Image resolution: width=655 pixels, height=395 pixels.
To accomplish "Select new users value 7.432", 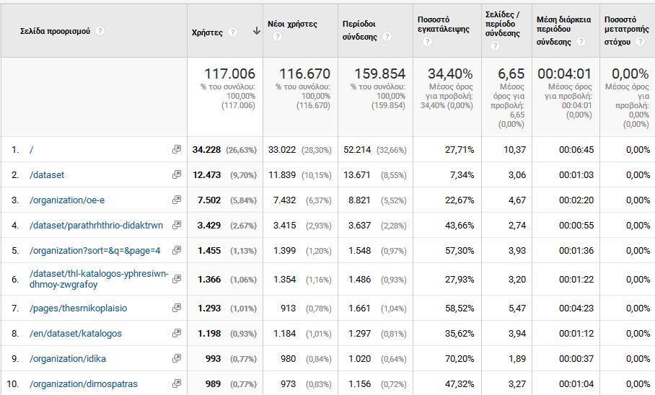I will 284,200.
